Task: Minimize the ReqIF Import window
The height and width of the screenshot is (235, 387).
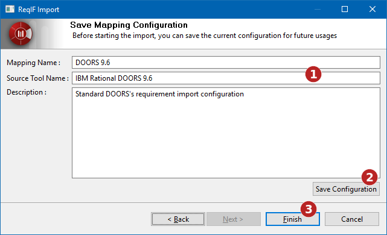Action: pyautogui.click(x=318, y=10)
